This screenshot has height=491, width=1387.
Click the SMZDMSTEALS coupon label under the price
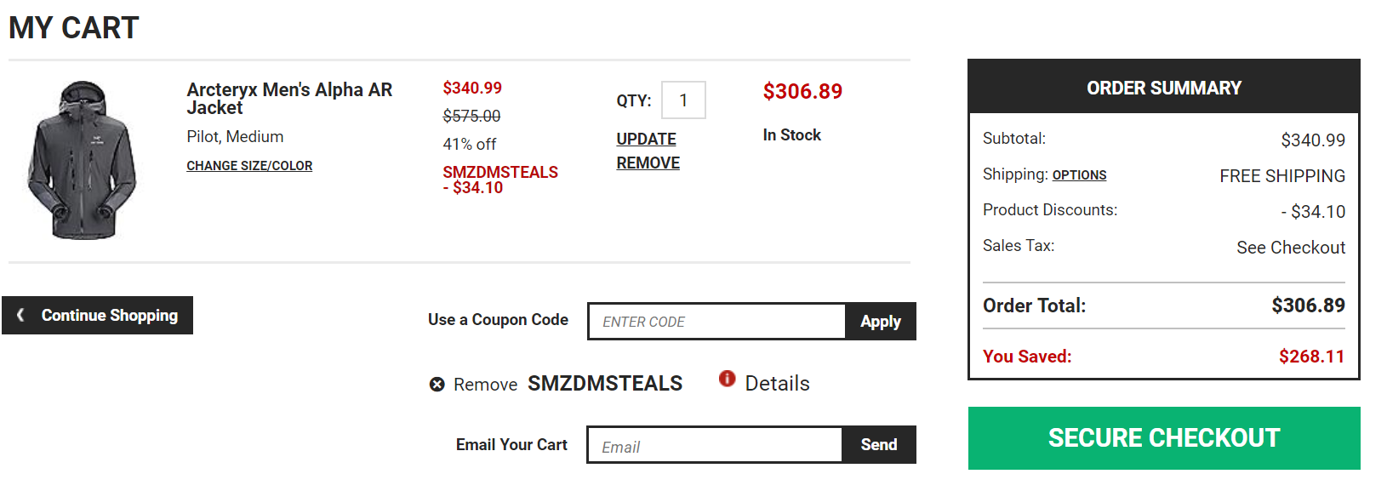pyautogui.click(x=500, y=172)
